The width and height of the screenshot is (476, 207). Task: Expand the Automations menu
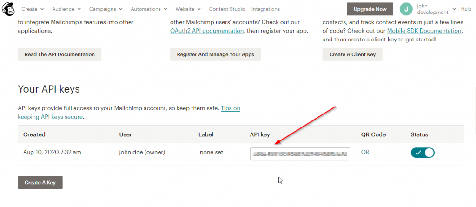149,9
